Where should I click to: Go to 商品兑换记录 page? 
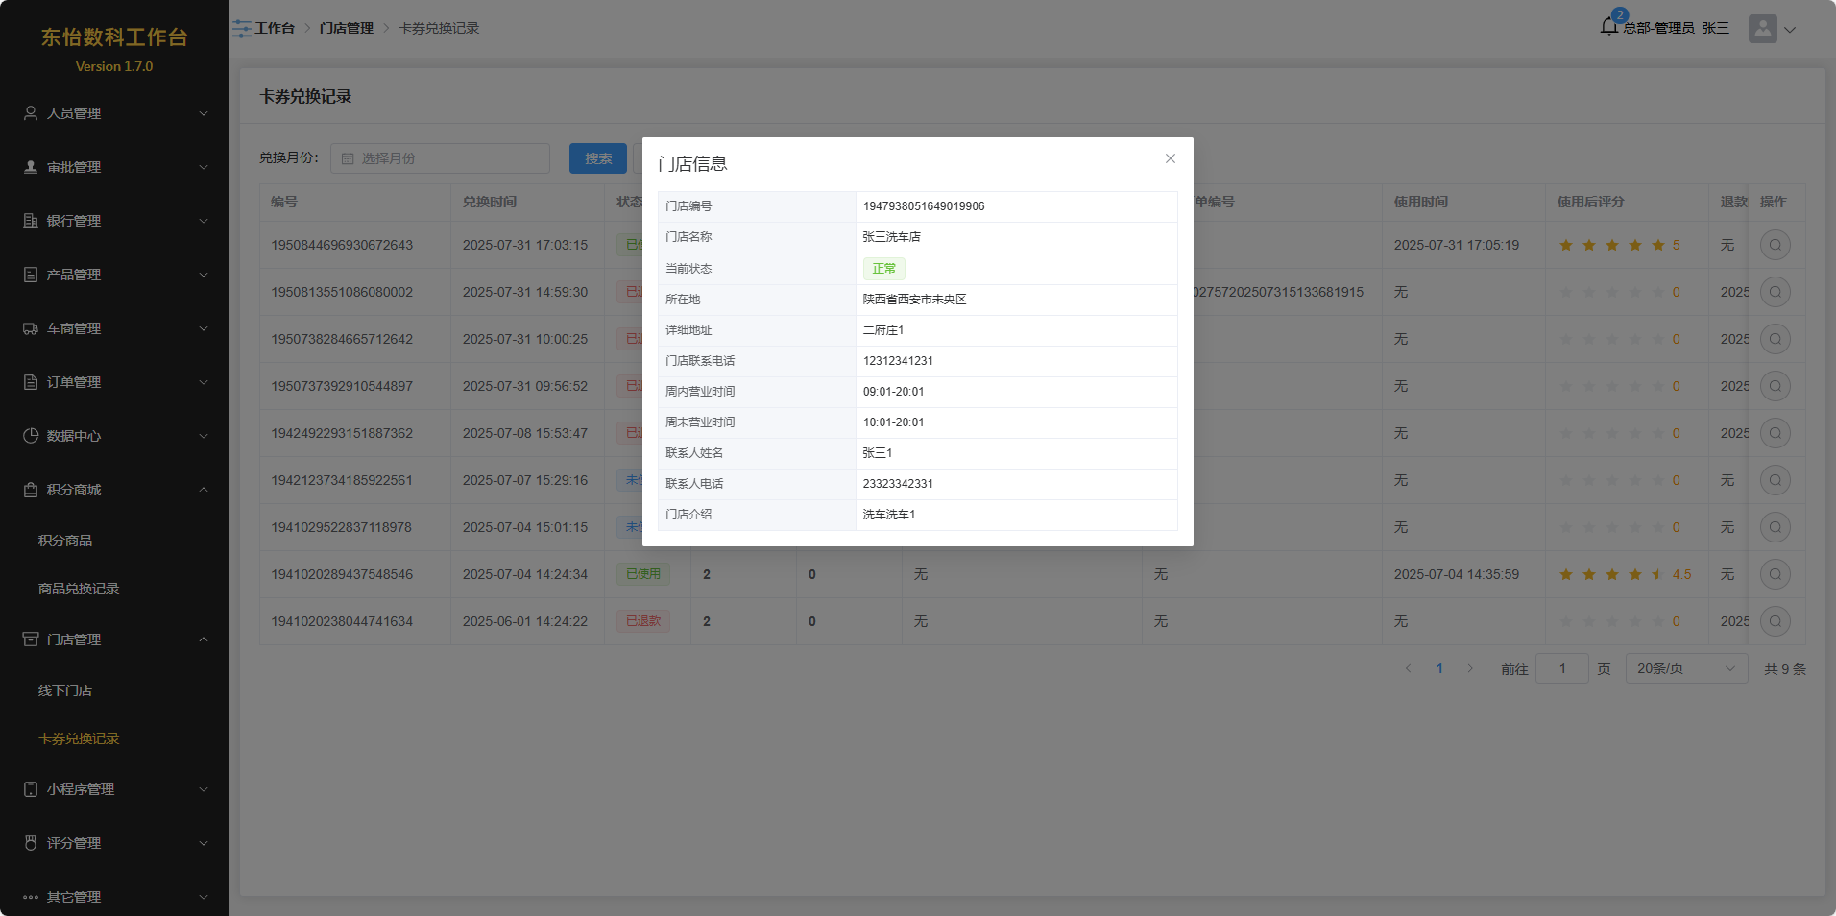point(79,589)
